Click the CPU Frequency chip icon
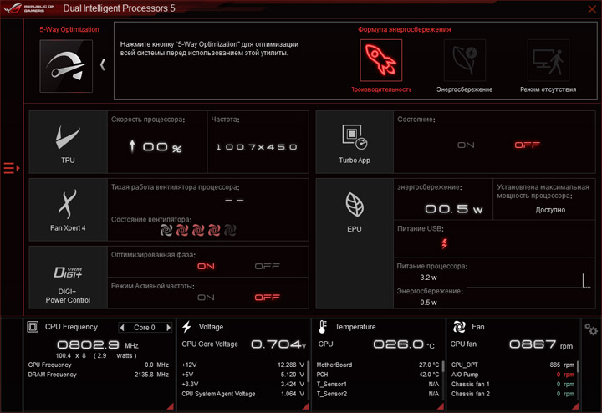Viewport: 602px width, 413px height. point(33,327)
